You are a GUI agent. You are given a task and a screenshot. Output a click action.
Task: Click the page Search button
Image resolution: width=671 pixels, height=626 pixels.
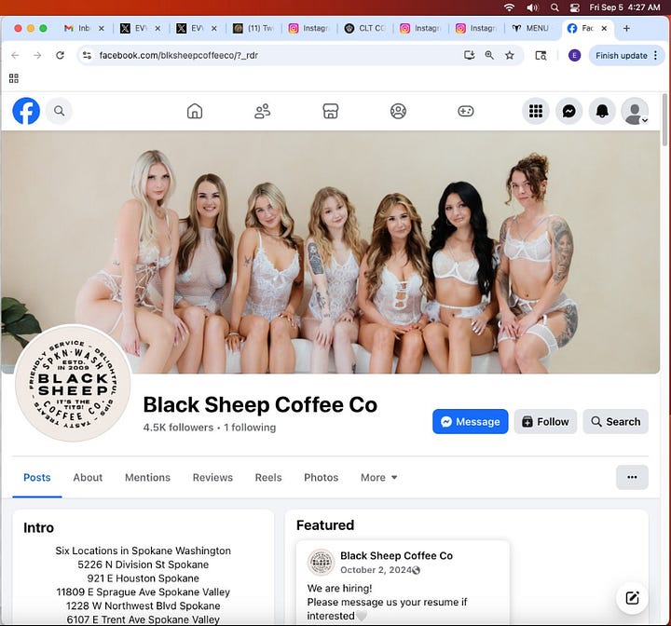pos(616,421)
